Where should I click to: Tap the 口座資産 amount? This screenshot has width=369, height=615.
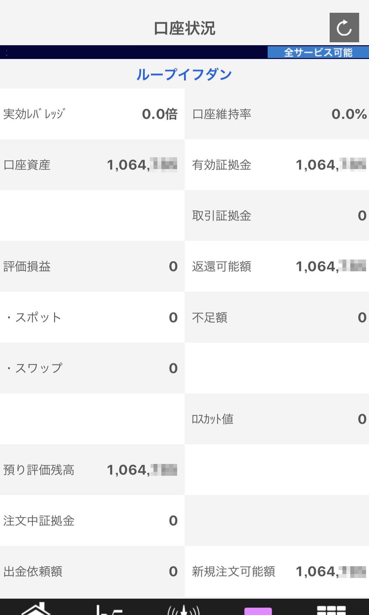(142, 165)
